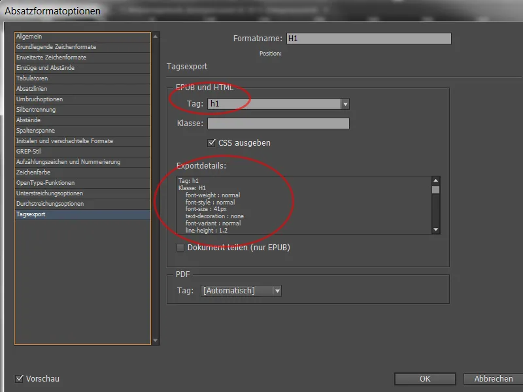Open Erweiterte Zeichenformate settings
The image size is (523, 392).
[x=83, y=57]
